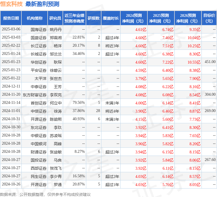Click the 40.93% accuracy value
The image size is (217, 197).
pyautogui.click(x=79, y=119)
